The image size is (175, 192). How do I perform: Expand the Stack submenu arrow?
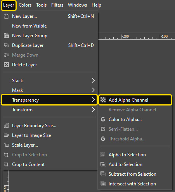94,80
